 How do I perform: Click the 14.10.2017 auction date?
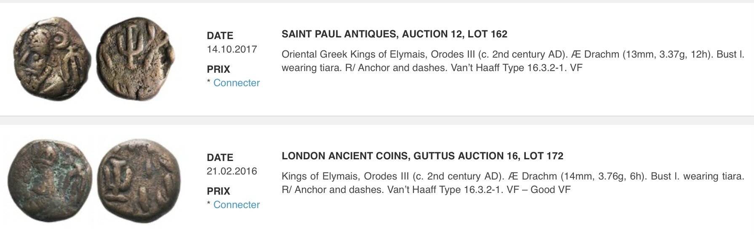click(232, 49)
